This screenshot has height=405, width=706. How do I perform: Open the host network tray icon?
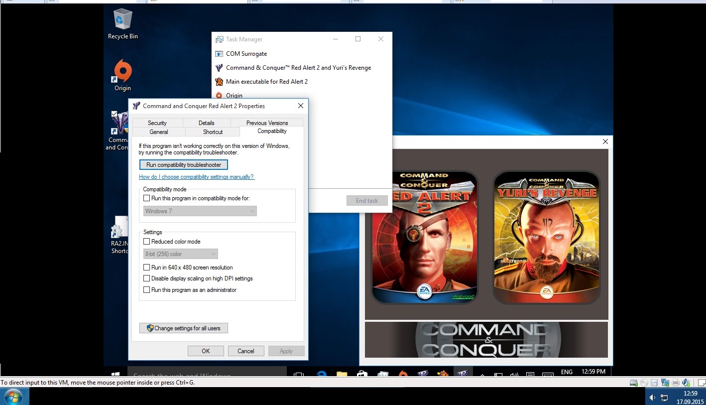point(664,398)
